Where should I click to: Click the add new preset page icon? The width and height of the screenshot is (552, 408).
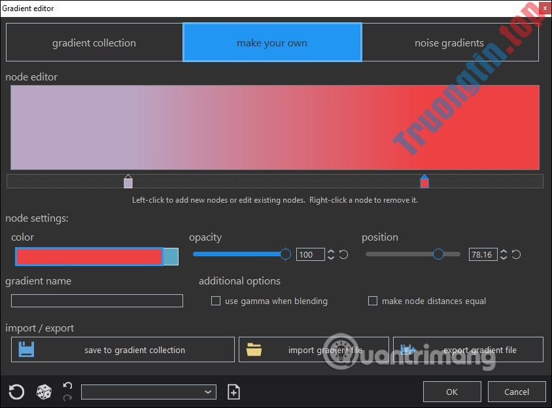pos(233,391)
